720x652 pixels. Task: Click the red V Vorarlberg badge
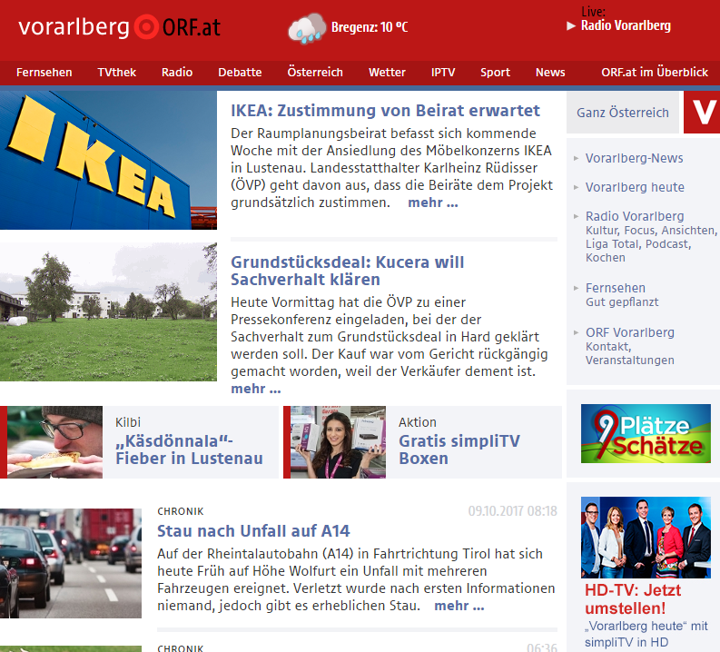coord(702,112)
